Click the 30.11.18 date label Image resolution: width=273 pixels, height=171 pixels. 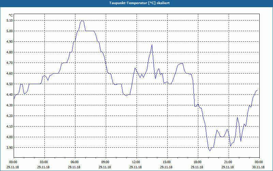pyautogui.click(x=258, y=167)
